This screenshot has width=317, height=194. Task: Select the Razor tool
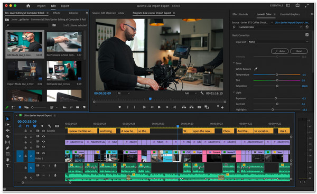coord(7,136)
